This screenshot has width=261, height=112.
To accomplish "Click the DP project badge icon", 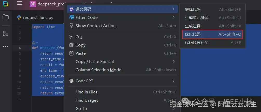I will point(33,4).
